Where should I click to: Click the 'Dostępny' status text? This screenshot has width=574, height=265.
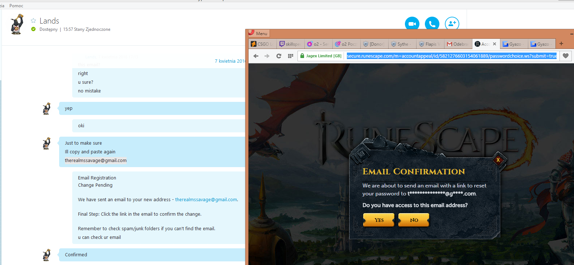click(49, 29)
